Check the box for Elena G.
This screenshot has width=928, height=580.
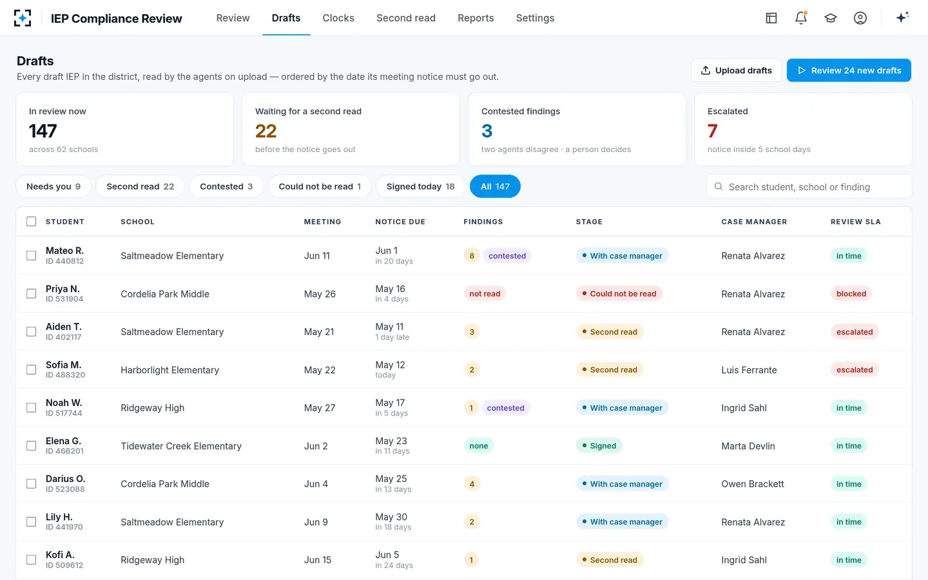point(31,446)
